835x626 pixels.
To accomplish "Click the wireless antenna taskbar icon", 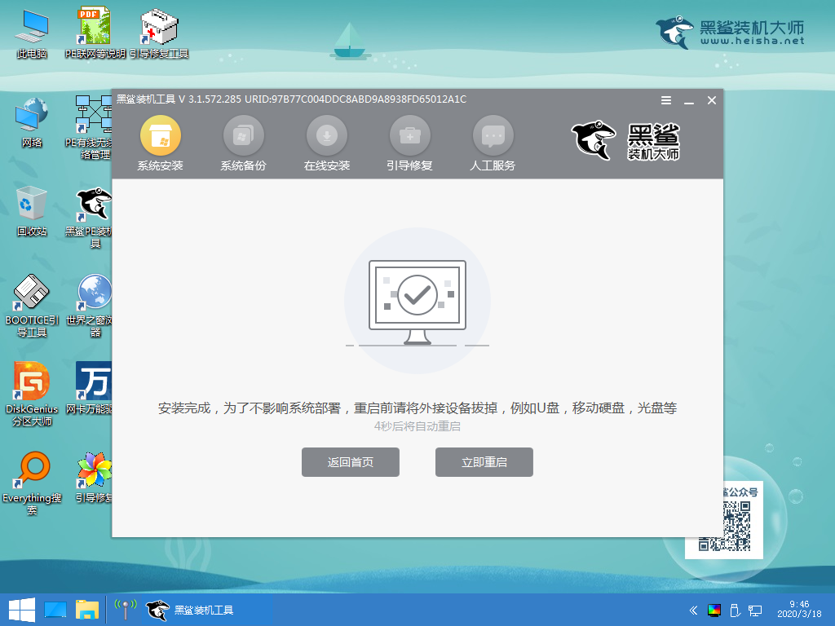I will pos(126,610).
